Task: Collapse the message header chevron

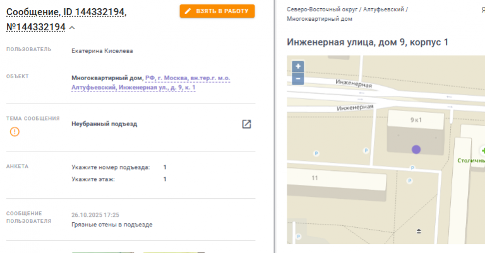Action: click(x=72, y=28)
